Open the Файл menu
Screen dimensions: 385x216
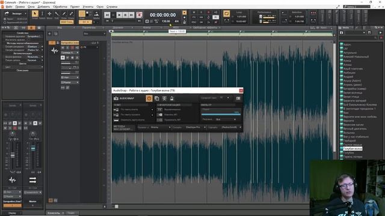(9, 7)
